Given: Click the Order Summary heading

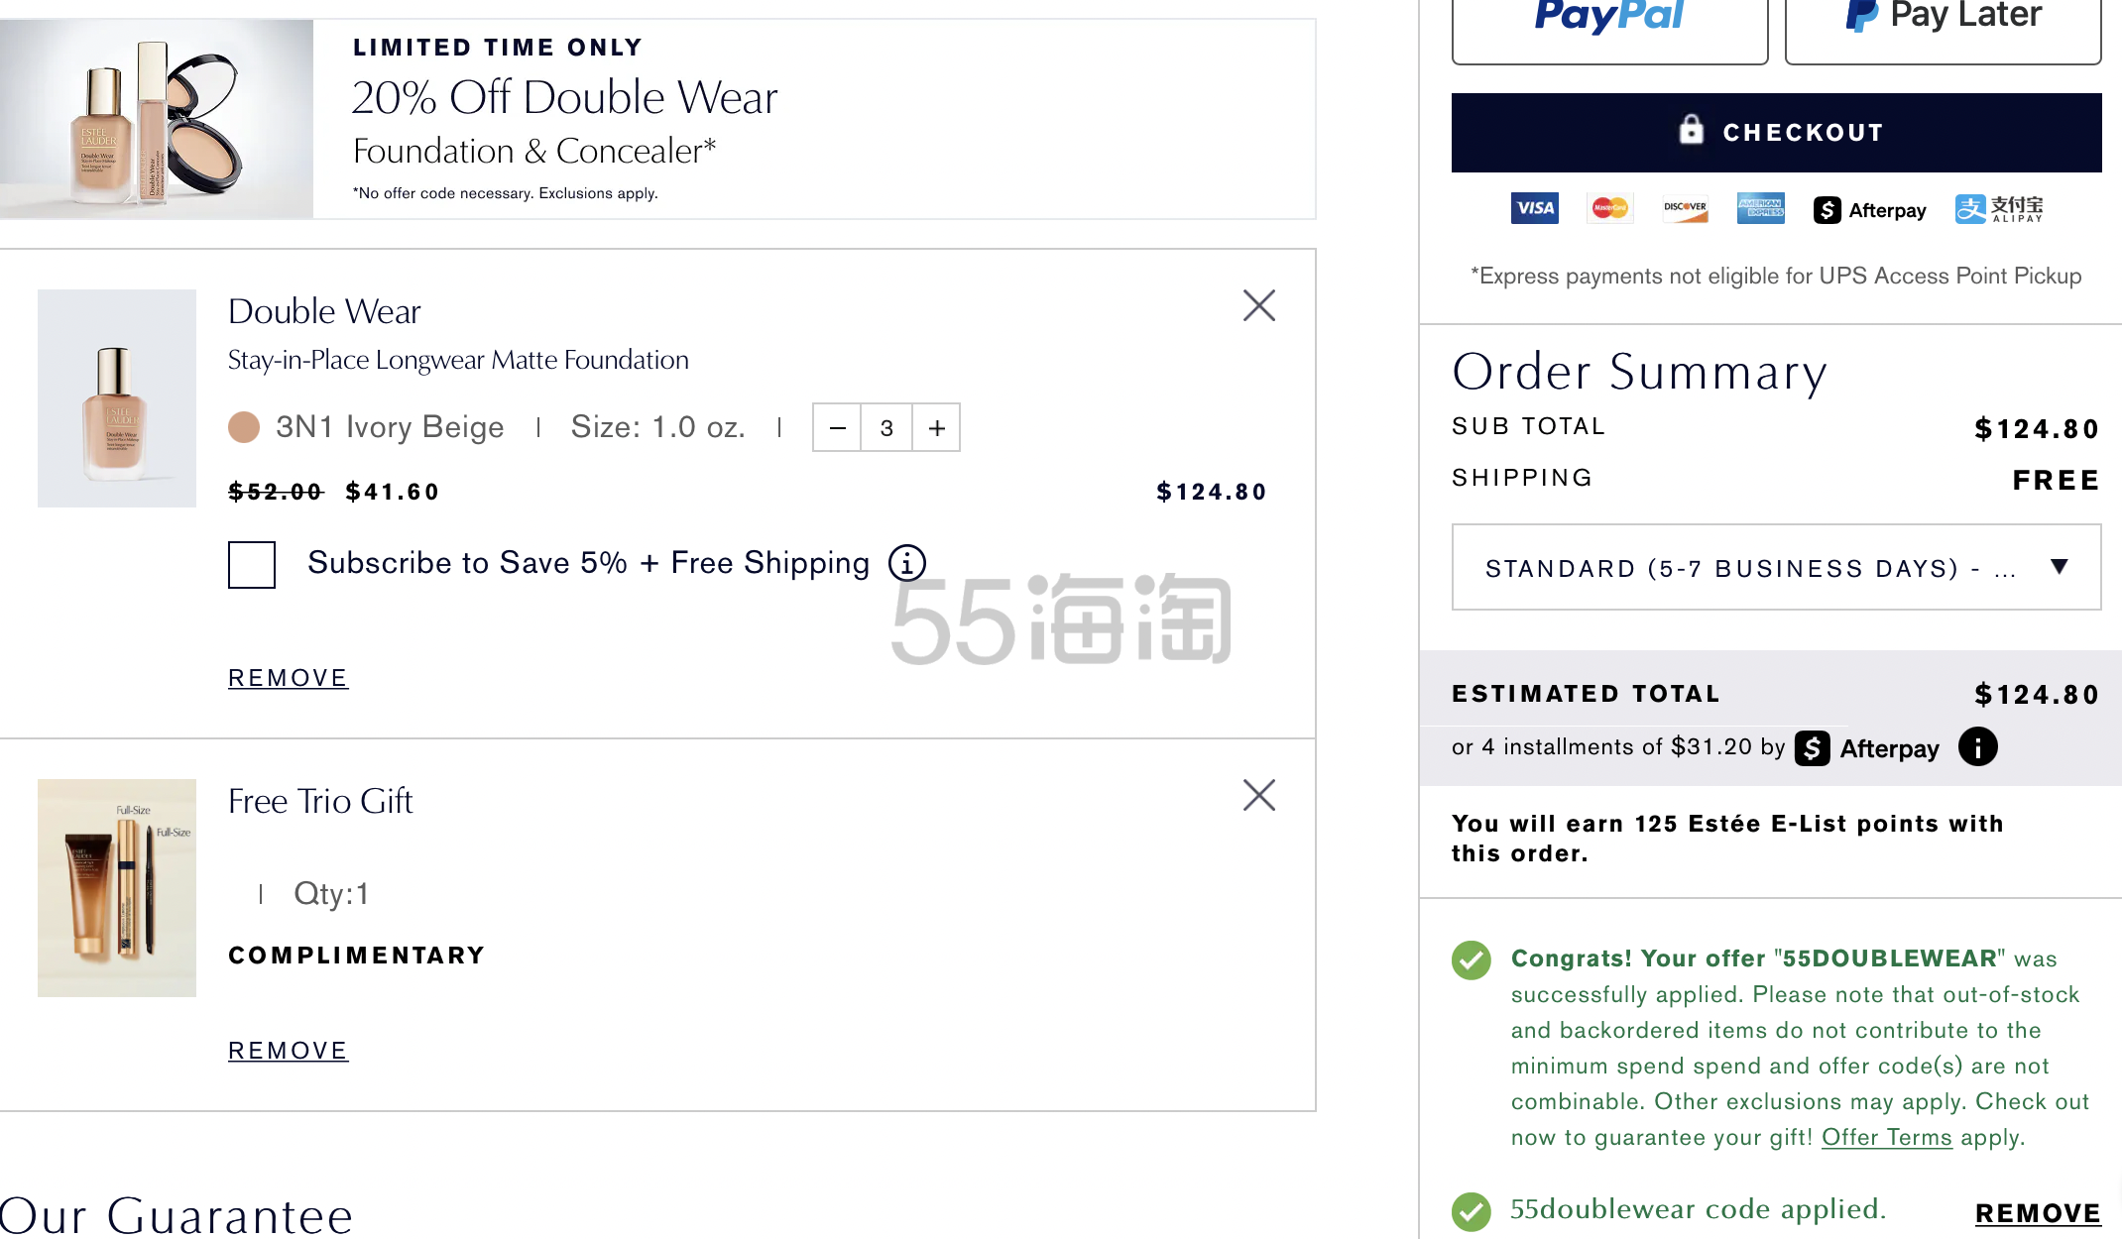Looking at the screenshot, I should (x=1639, y=373).
